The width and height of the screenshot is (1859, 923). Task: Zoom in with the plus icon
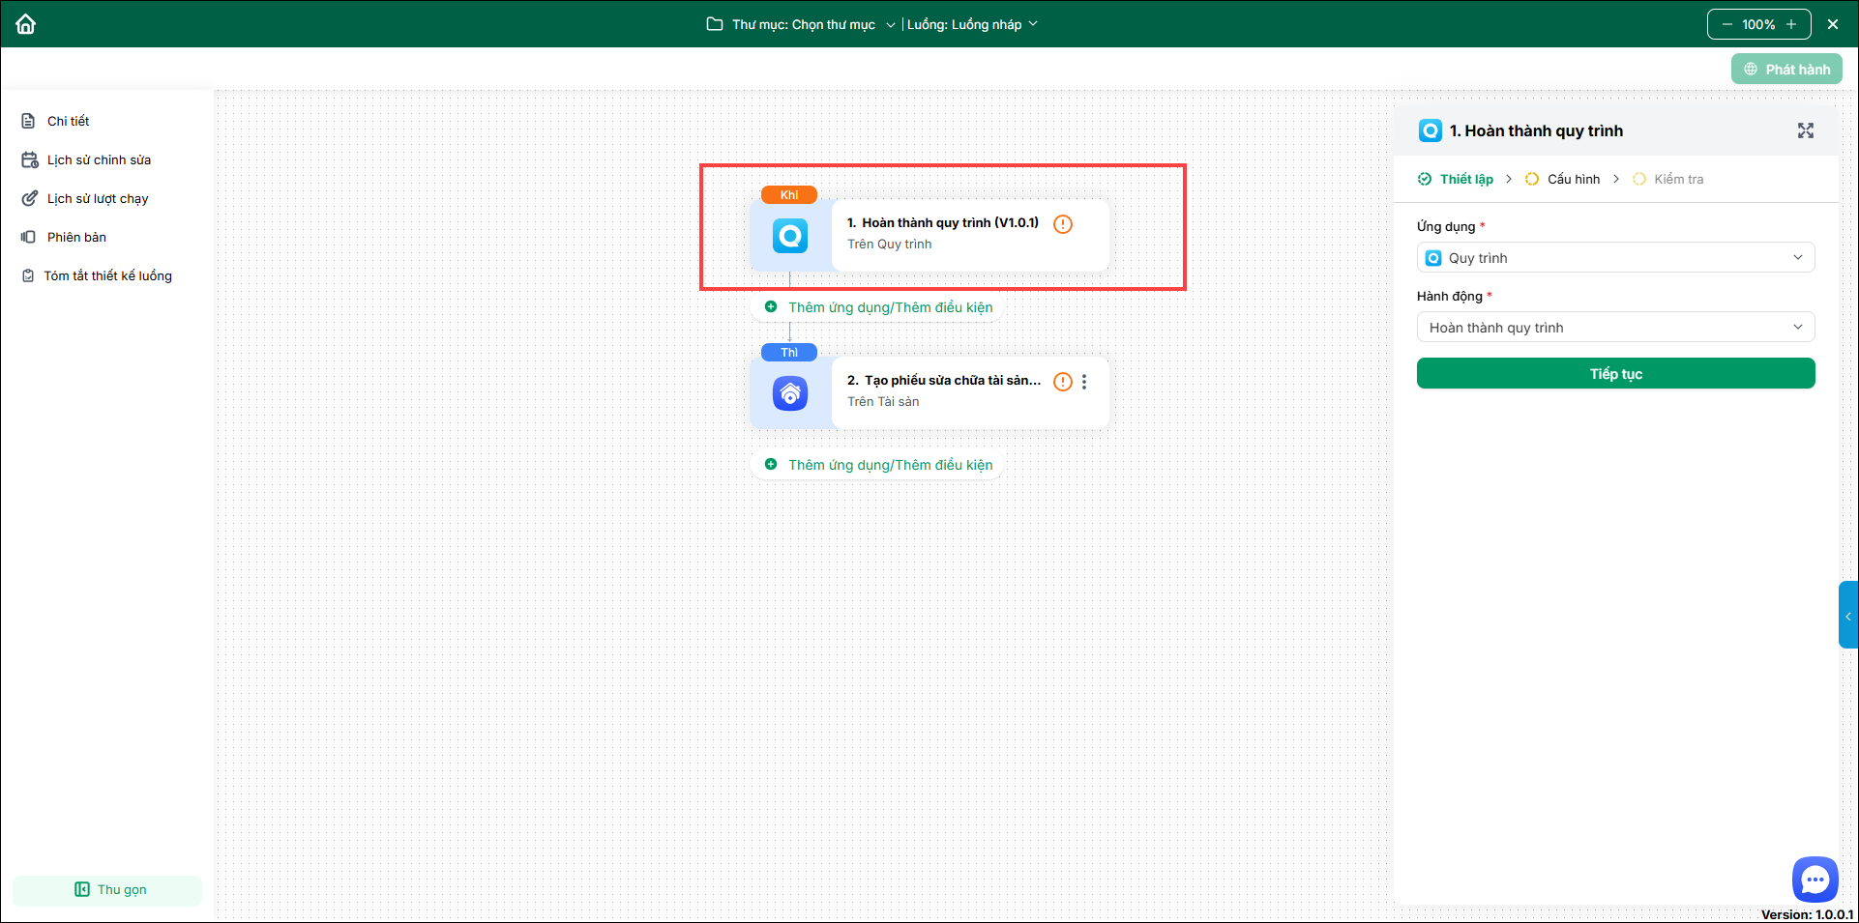[x=1791, y=24]
